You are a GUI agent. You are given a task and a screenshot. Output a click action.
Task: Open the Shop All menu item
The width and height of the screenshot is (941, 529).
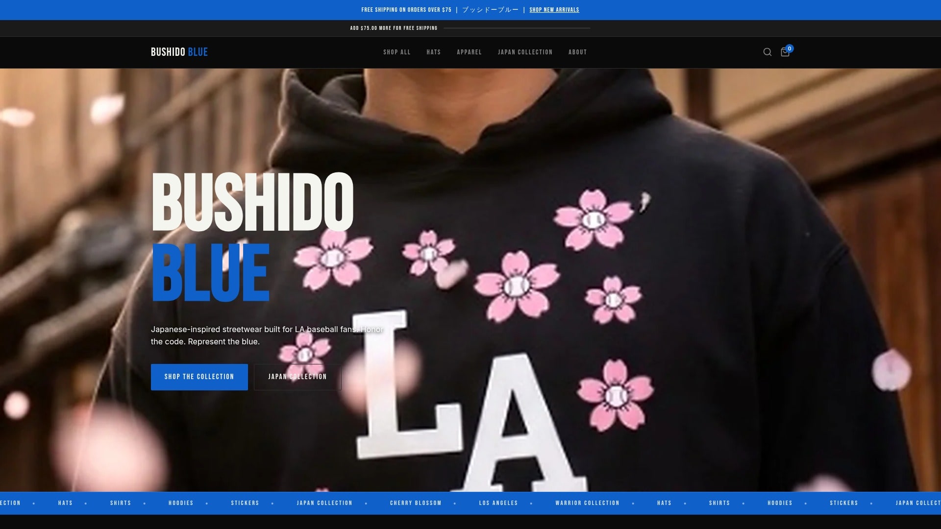[x=397, y=52]
